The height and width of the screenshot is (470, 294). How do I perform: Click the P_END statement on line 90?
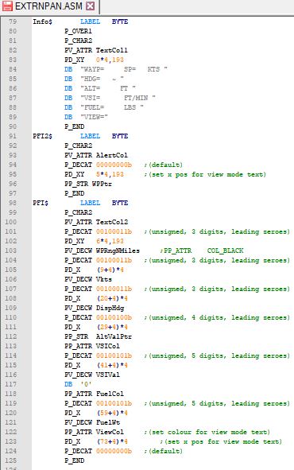tap(74, 126)
